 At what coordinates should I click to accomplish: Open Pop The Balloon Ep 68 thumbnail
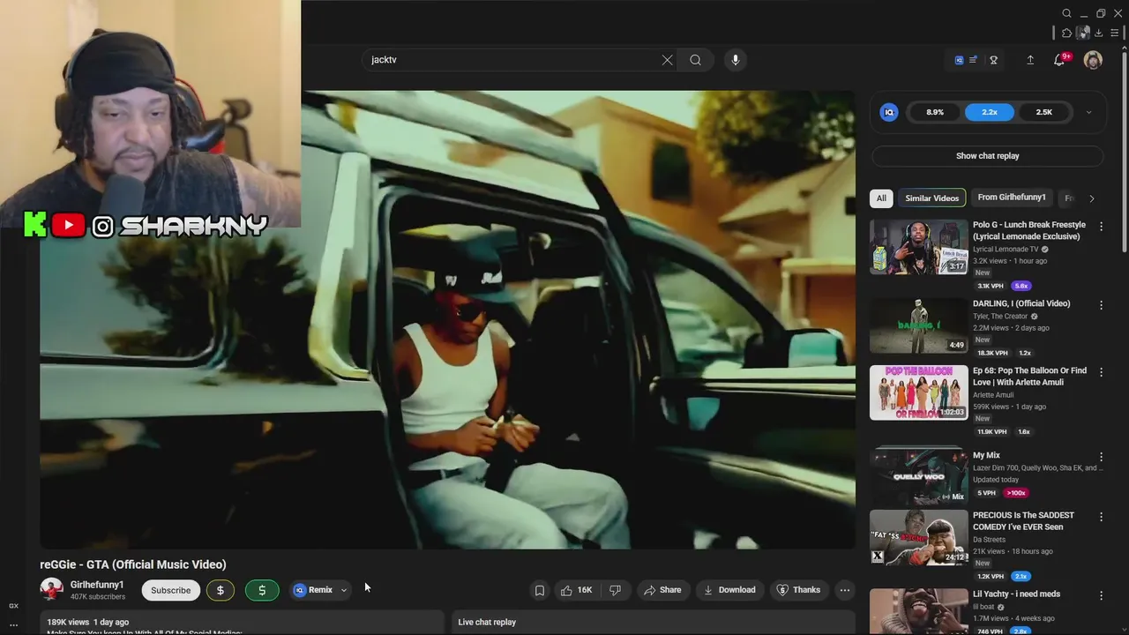click(918, 392)
